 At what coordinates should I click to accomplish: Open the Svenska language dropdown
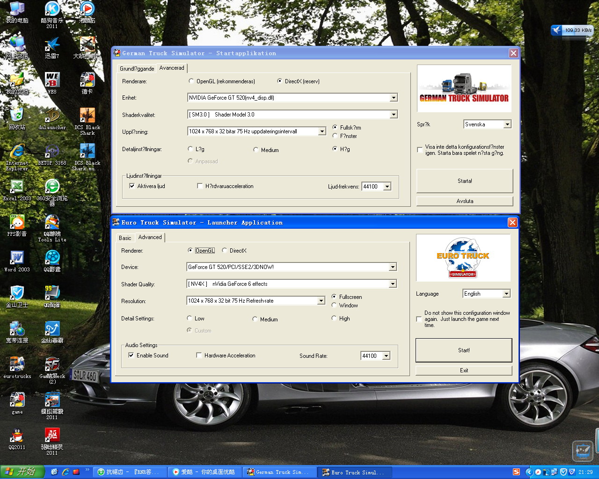pos(507,124)
